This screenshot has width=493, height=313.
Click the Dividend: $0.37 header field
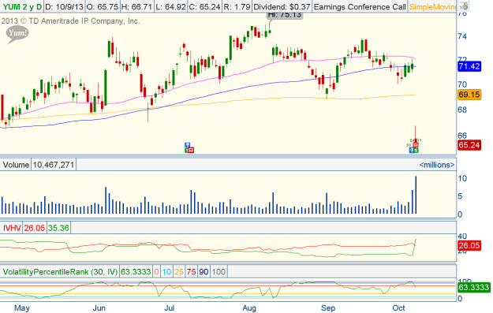(282, 6)
